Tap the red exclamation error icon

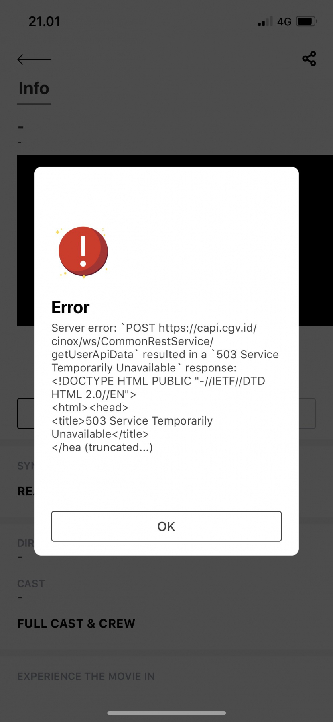click(83, 252)
